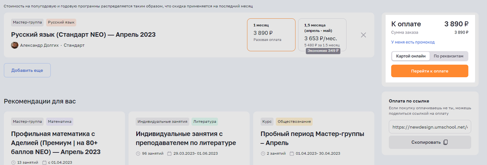The height and width of the screenshot is (165, 487).
Task: Open Индивидуальные занятия по литературе card
Action: [189, 138]
